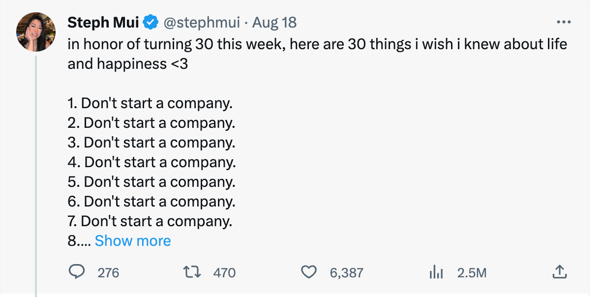
Task: Click the 470 reposts count
Action: point(224,272)
